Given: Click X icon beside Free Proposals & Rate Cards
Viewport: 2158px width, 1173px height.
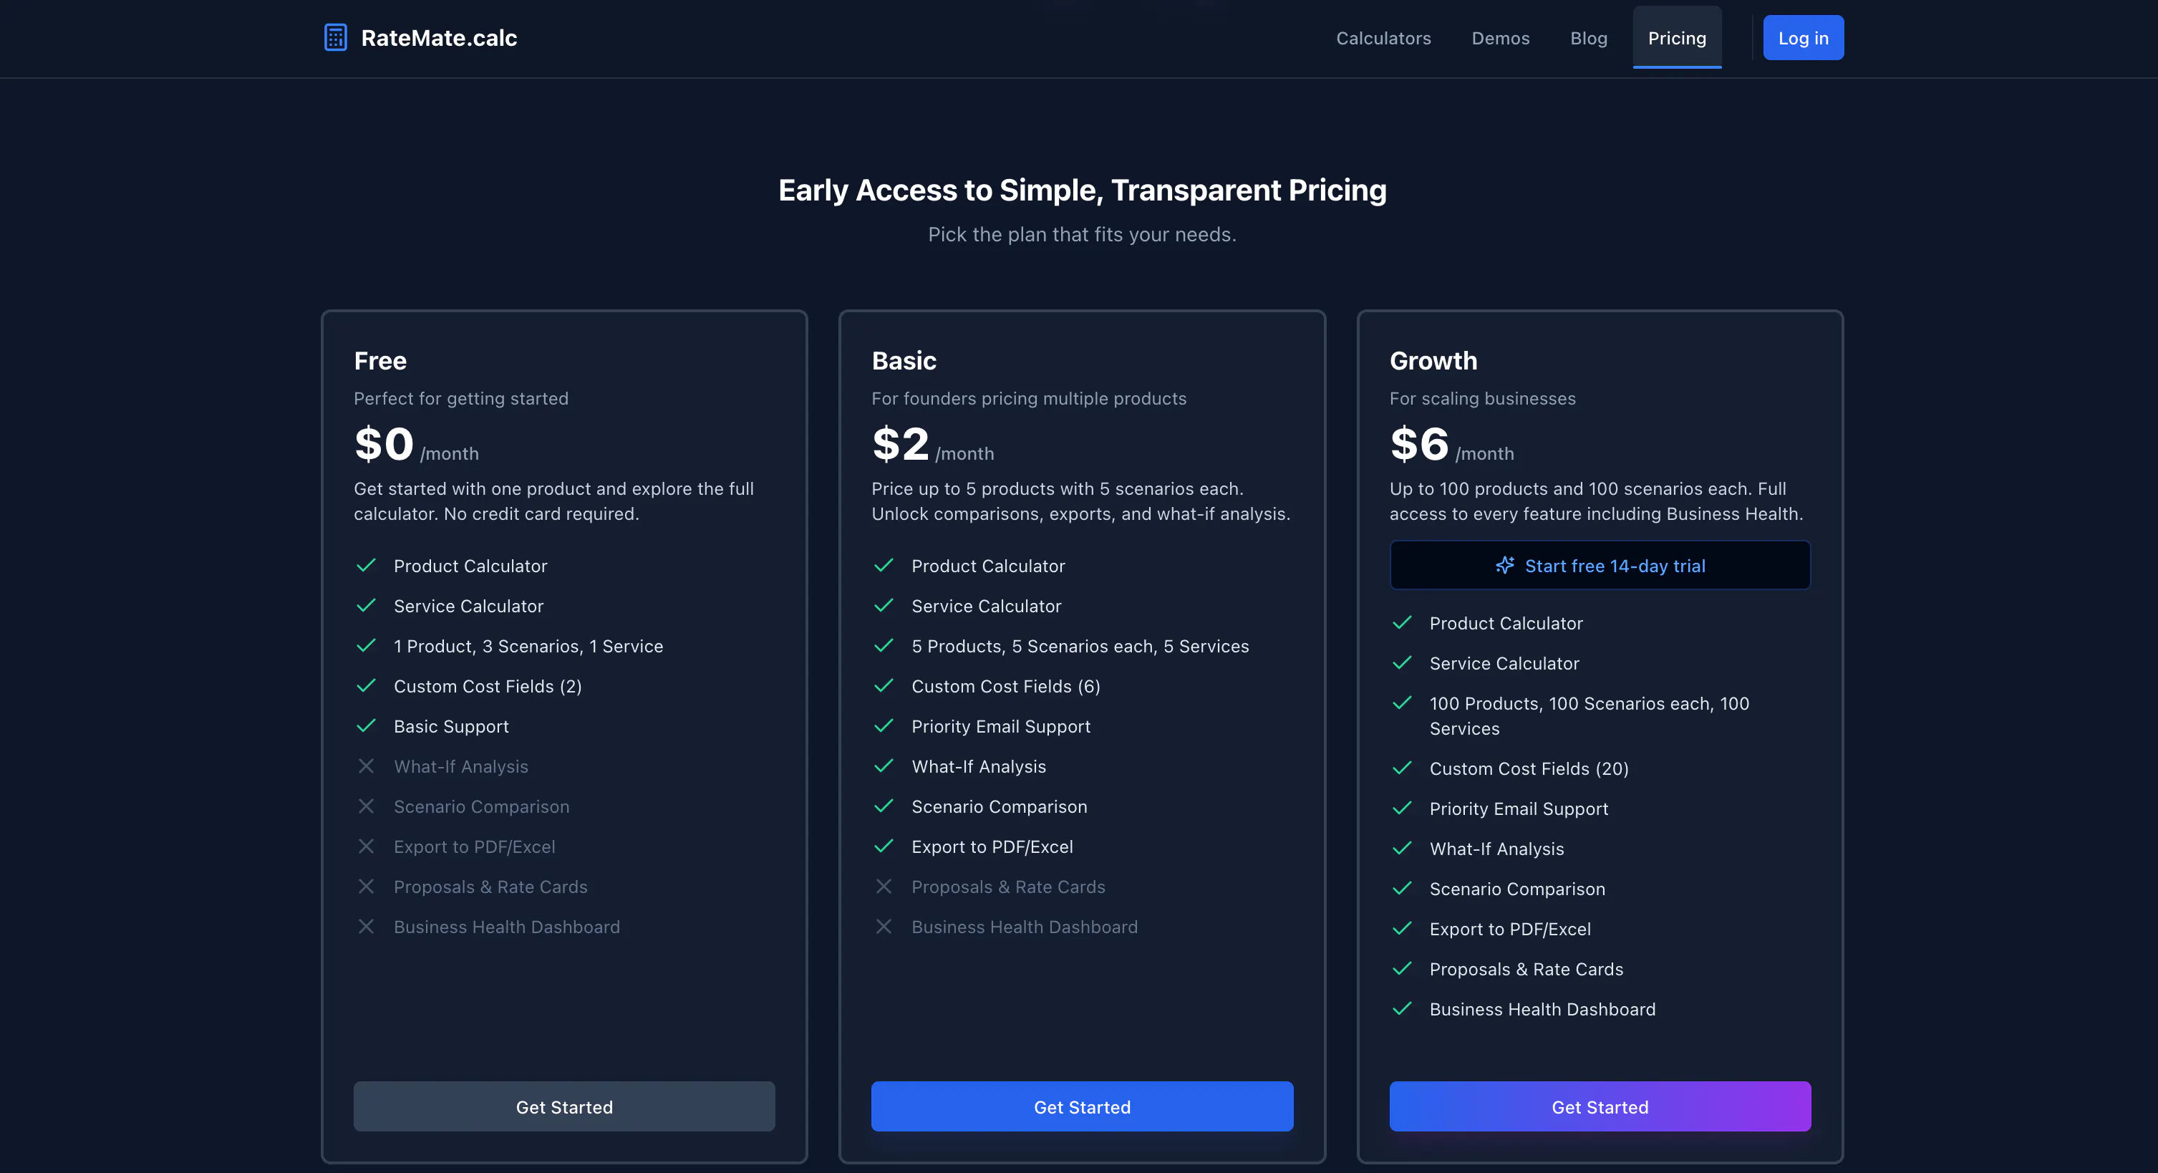Looking at the screenshot, I should pyautogui.click(x=366, y=887).
